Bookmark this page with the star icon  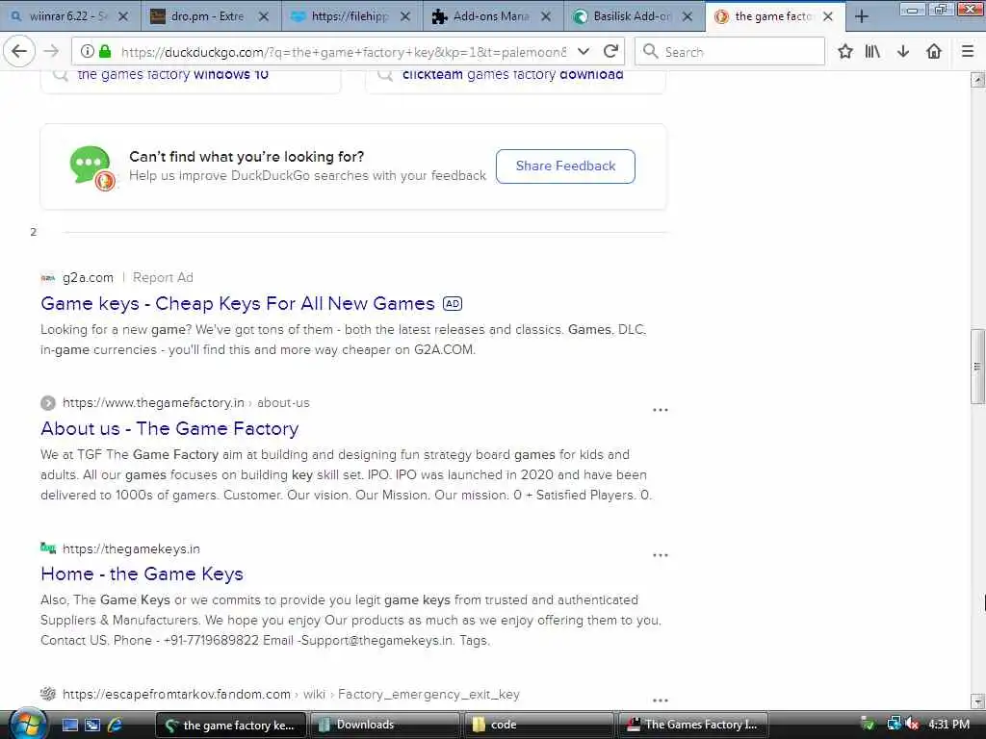845,52
